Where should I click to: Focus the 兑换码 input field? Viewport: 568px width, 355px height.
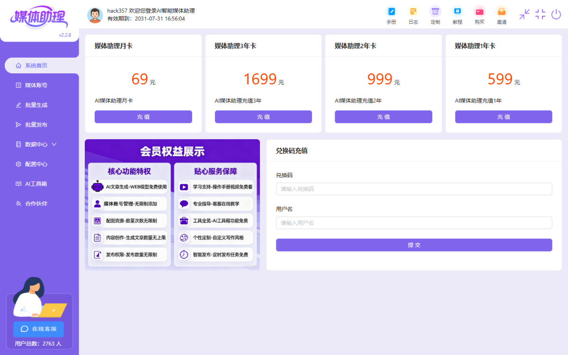(414, 189)
